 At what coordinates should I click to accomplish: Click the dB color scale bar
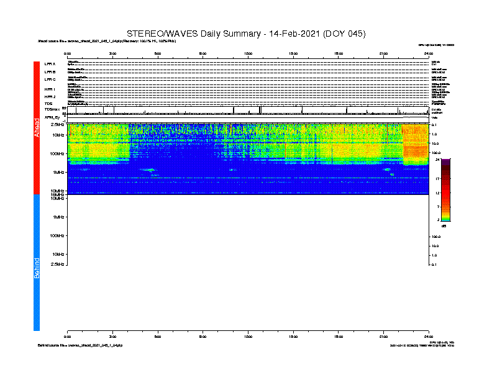click(445, 190)
